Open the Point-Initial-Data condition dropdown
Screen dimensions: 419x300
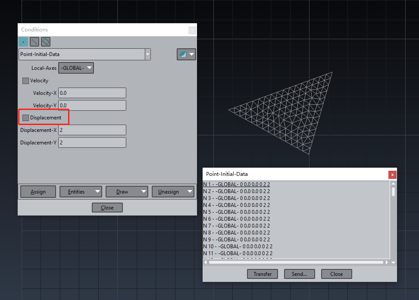pos(148,54)
